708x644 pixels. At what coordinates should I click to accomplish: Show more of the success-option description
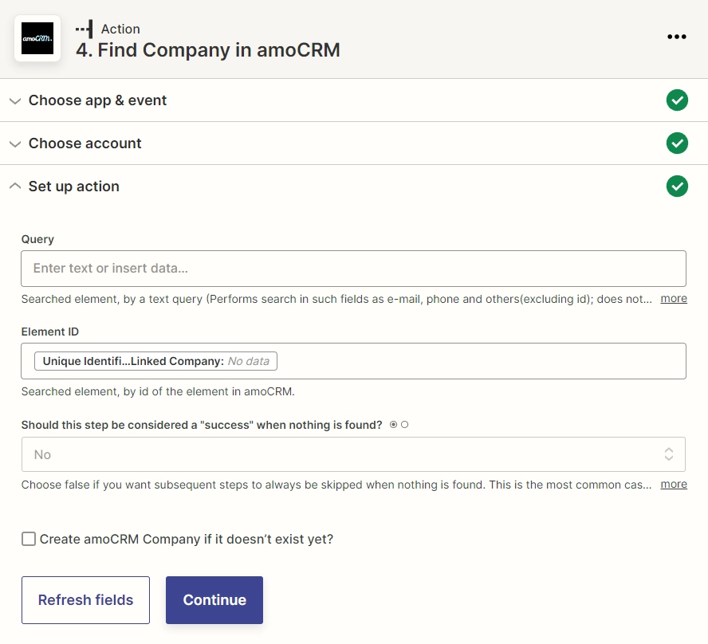click(x=674, y=484)
